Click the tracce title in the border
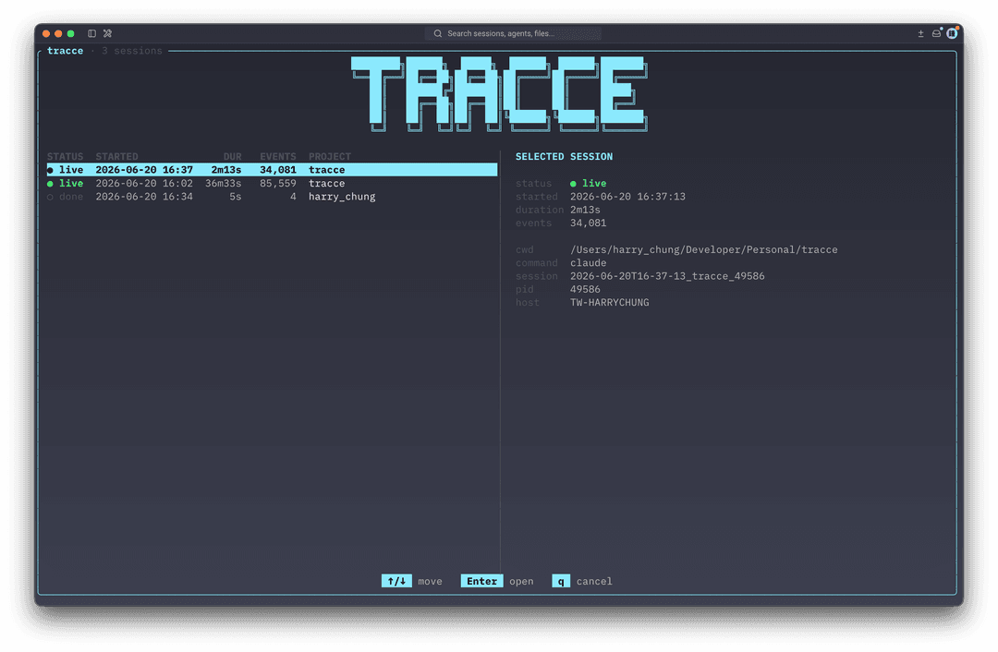Screen dimensions: 998x652 [65, 51]
